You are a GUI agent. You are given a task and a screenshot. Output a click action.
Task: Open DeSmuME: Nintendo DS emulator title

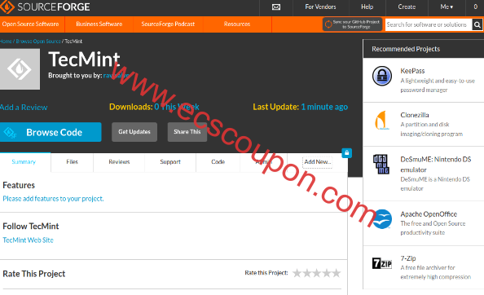click(x=436, y=165)
